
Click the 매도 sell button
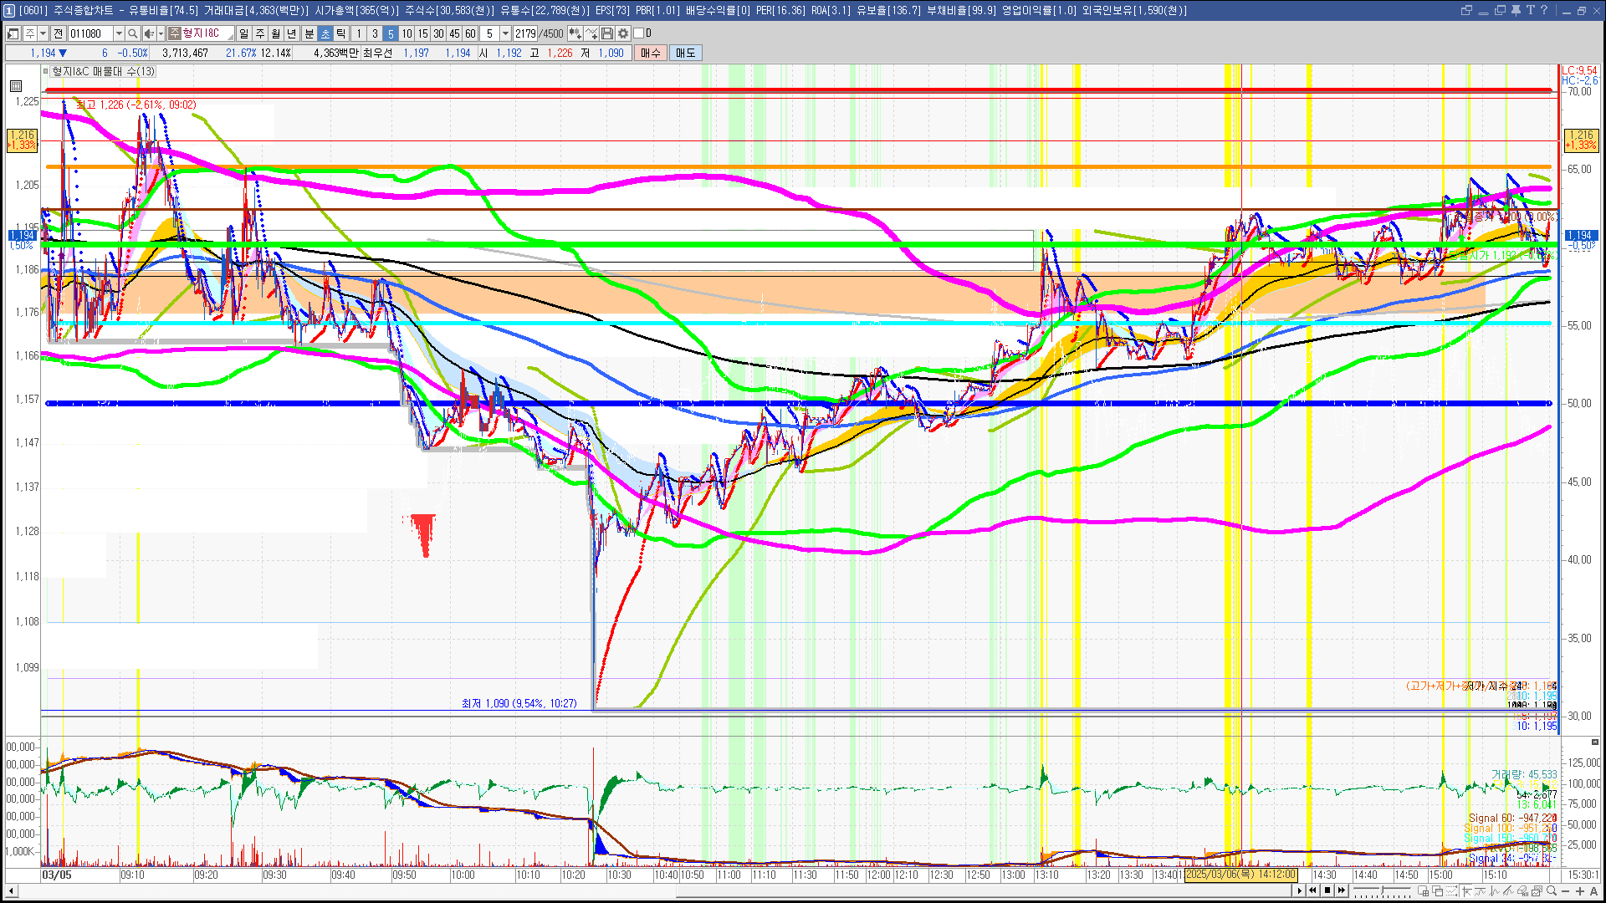pyautogui.click(x=685, y=53)
